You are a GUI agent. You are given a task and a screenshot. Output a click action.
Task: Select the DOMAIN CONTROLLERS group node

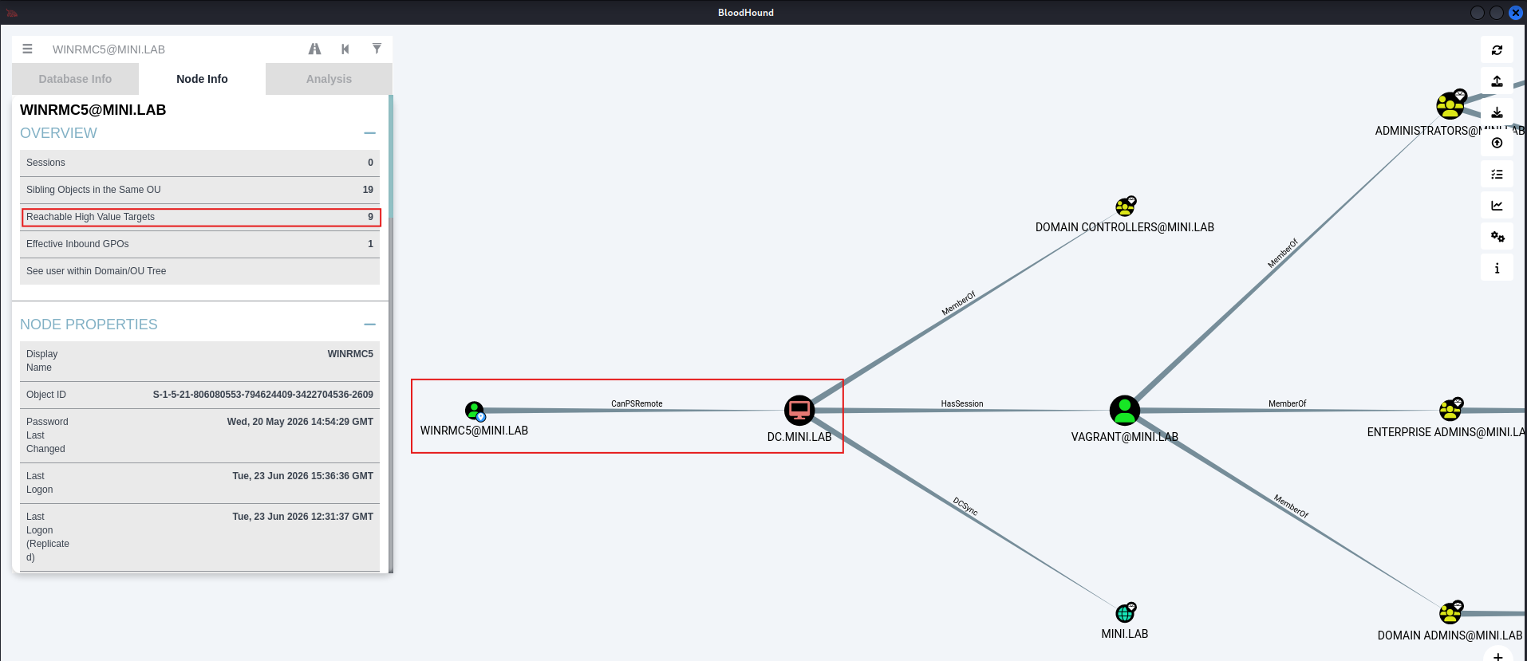tap(1125, 207)
